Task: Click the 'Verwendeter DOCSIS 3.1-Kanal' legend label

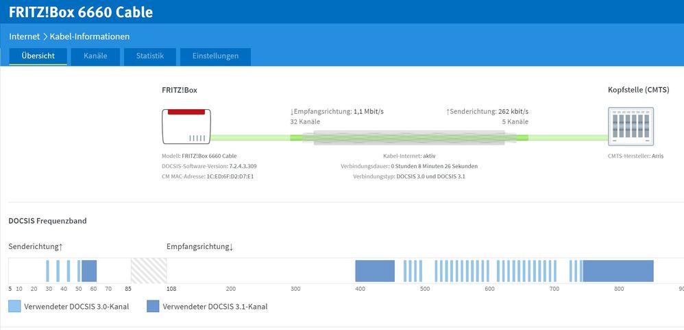Action: click(215, 307)
